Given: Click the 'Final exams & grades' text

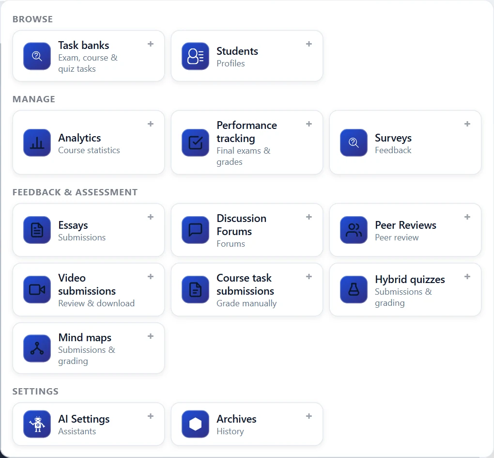Looking at the screenshot, I should click(244, 157).
